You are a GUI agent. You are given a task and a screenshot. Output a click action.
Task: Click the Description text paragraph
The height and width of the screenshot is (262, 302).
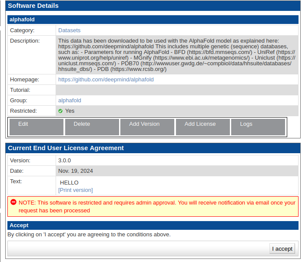[x=176, y=55]
